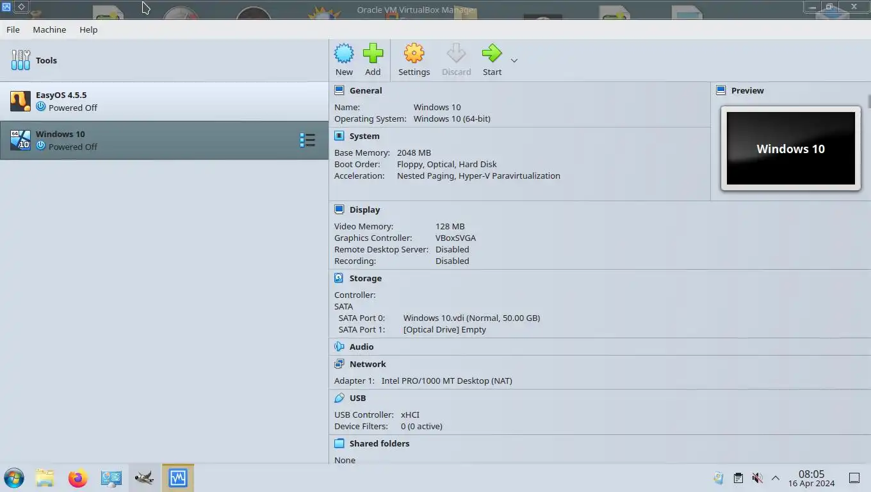Screen dimensions: 871x492
Task: Click the VBoxSVGA graphics controller value
Action: pyautogui.click(x=455, y=238)
